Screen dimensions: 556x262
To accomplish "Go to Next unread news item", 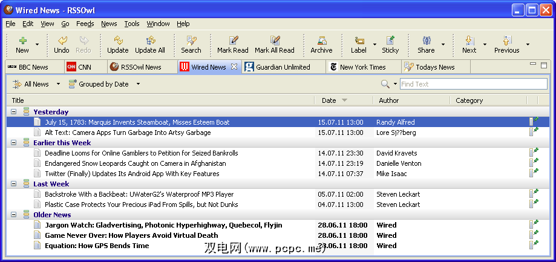I will [469, 41].
